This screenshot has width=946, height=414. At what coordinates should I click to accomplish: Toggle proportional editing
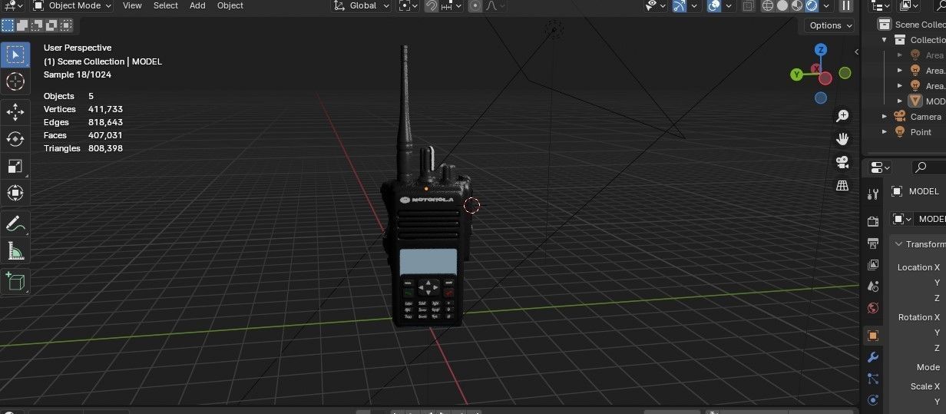475,5
